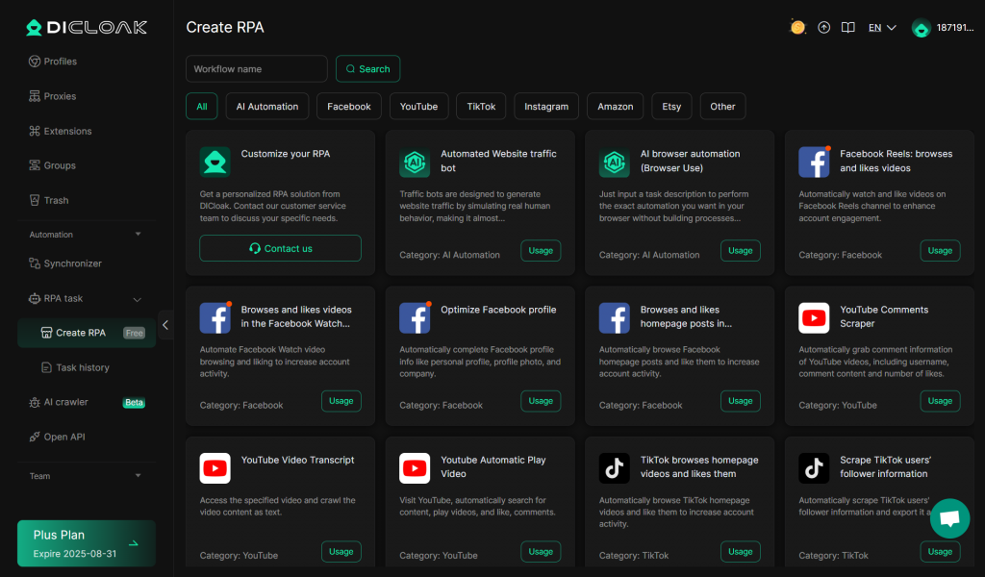Switch to the YouTube tab
The width and height of the screenshot is (985, 577).
click(419, 107)
